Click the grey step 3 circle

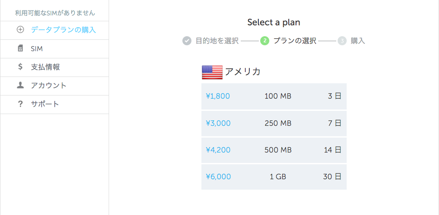pos(342,41)
